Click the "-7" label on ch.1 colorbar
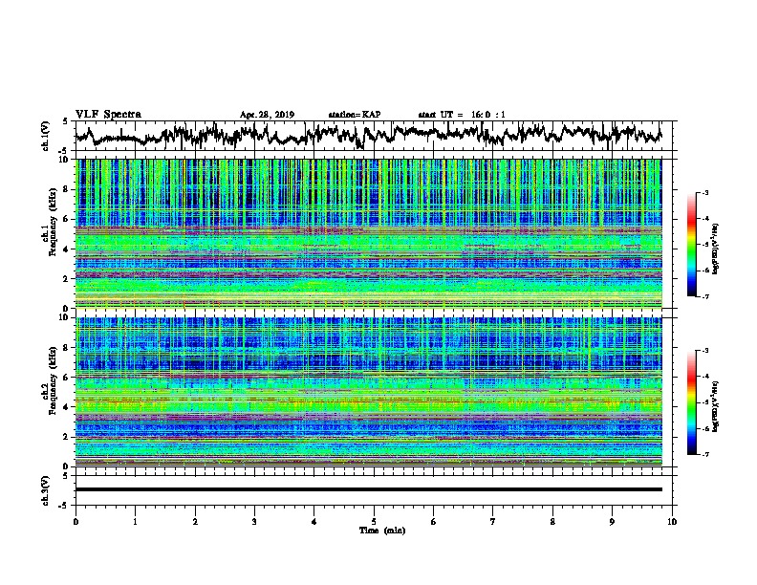 pos(704,297)
